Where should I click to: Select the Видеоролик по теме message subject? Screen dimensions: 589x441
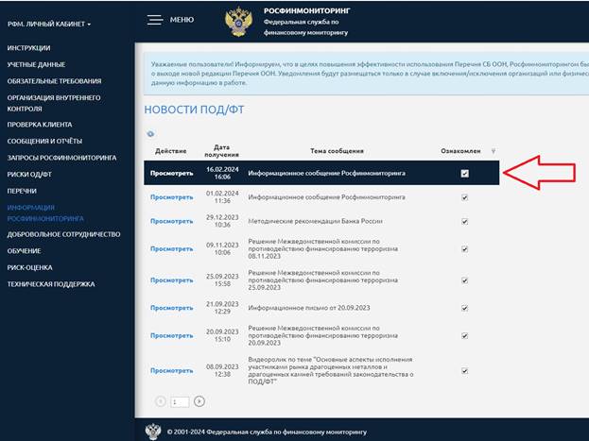point(331,371)
